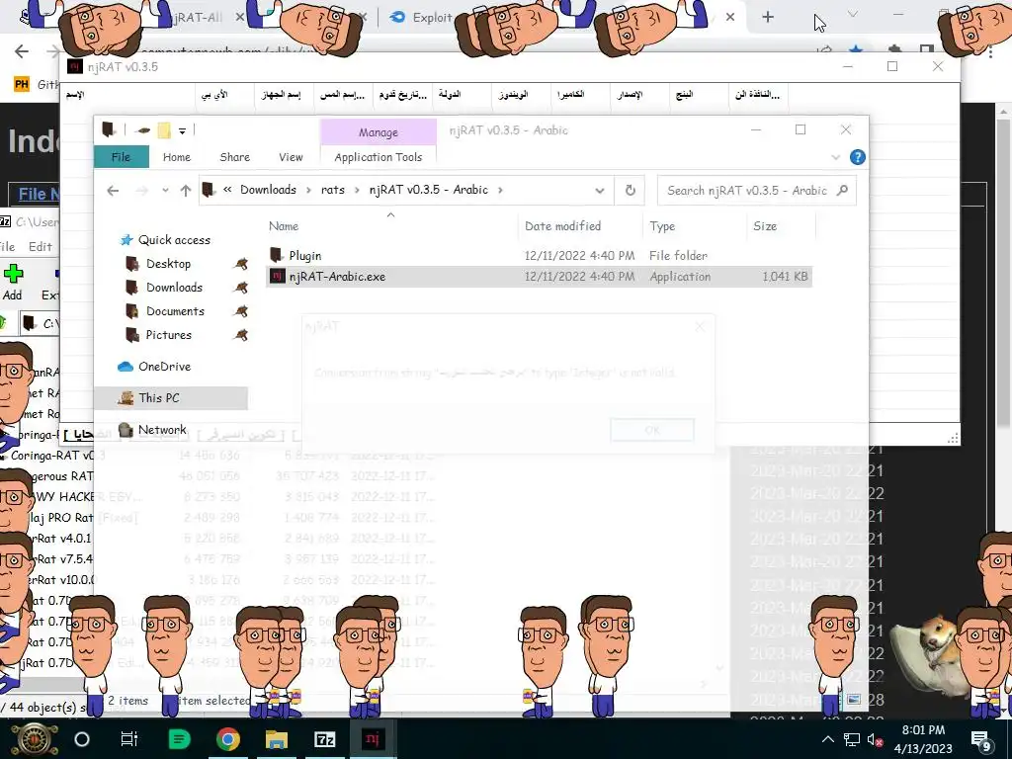Open the notification center icon

[980, 740]
